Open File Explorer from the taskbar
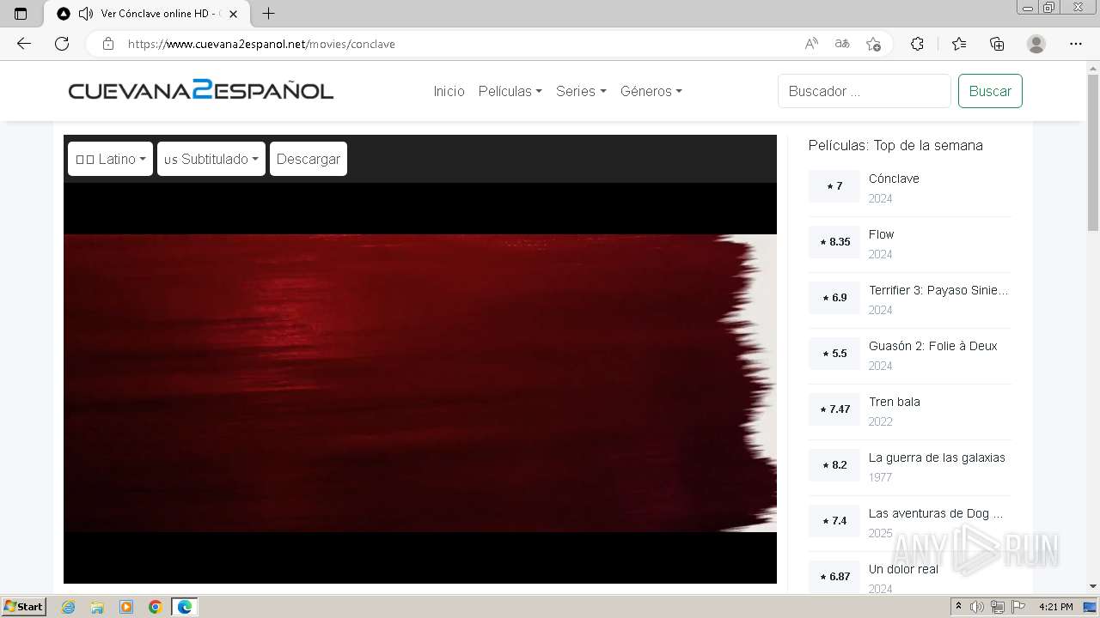The image size is (1100, 618). pyautogui.click(x=97, y=607)
